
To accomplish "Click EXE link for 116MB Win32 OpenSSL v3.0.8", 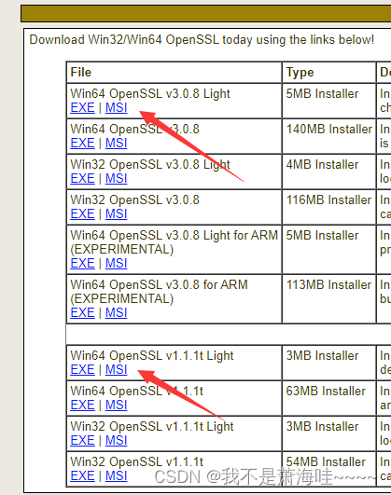I will 82,213.
